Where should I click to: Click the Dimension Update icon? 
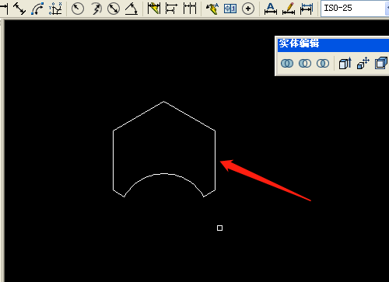click(x=307, y=9)
